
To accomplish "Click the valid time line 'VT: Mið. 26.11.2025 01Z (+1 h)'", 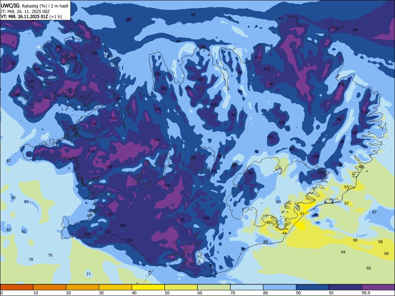I will (31, 17).
